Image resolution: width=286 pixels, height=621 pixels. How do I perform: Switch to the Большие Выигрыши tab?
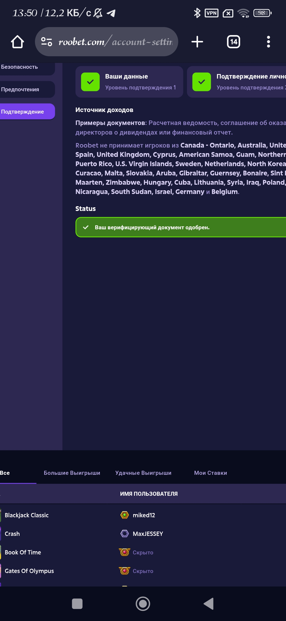pos(72,473)
